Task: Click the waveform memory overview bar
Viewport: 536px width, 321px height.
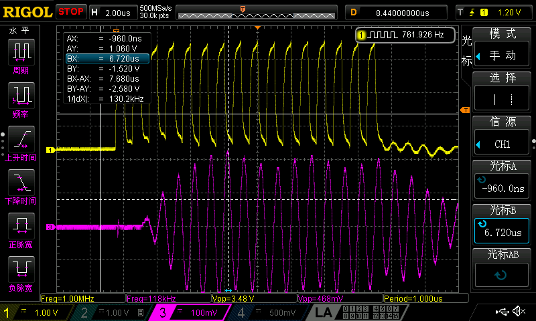Action: coord(257,13)
